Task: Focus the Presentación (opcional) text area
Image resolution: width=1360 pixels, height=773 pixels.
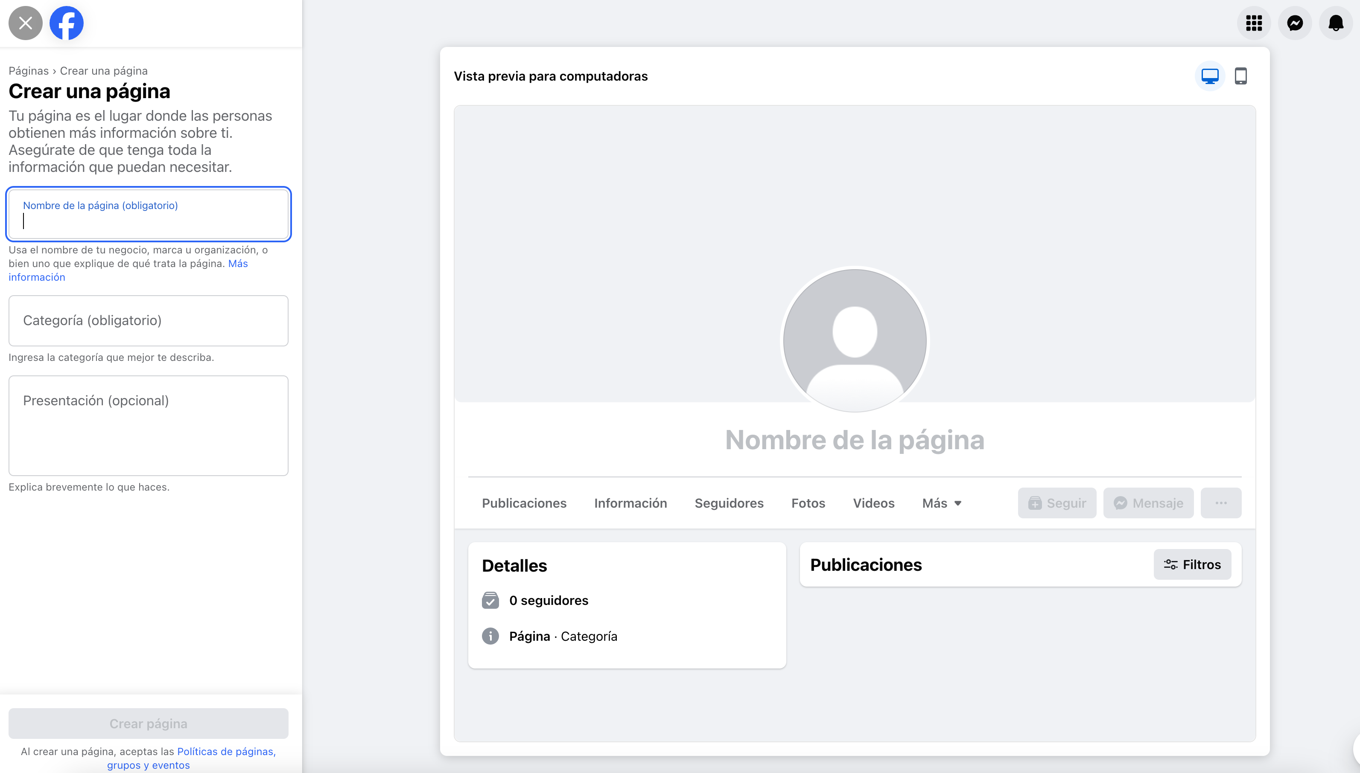Action: pos(148,426)
